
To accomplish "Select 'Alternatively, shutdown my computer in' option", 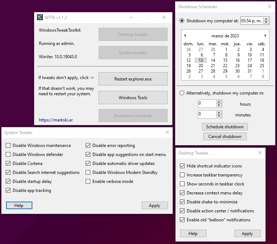I will tap(182, 93).
